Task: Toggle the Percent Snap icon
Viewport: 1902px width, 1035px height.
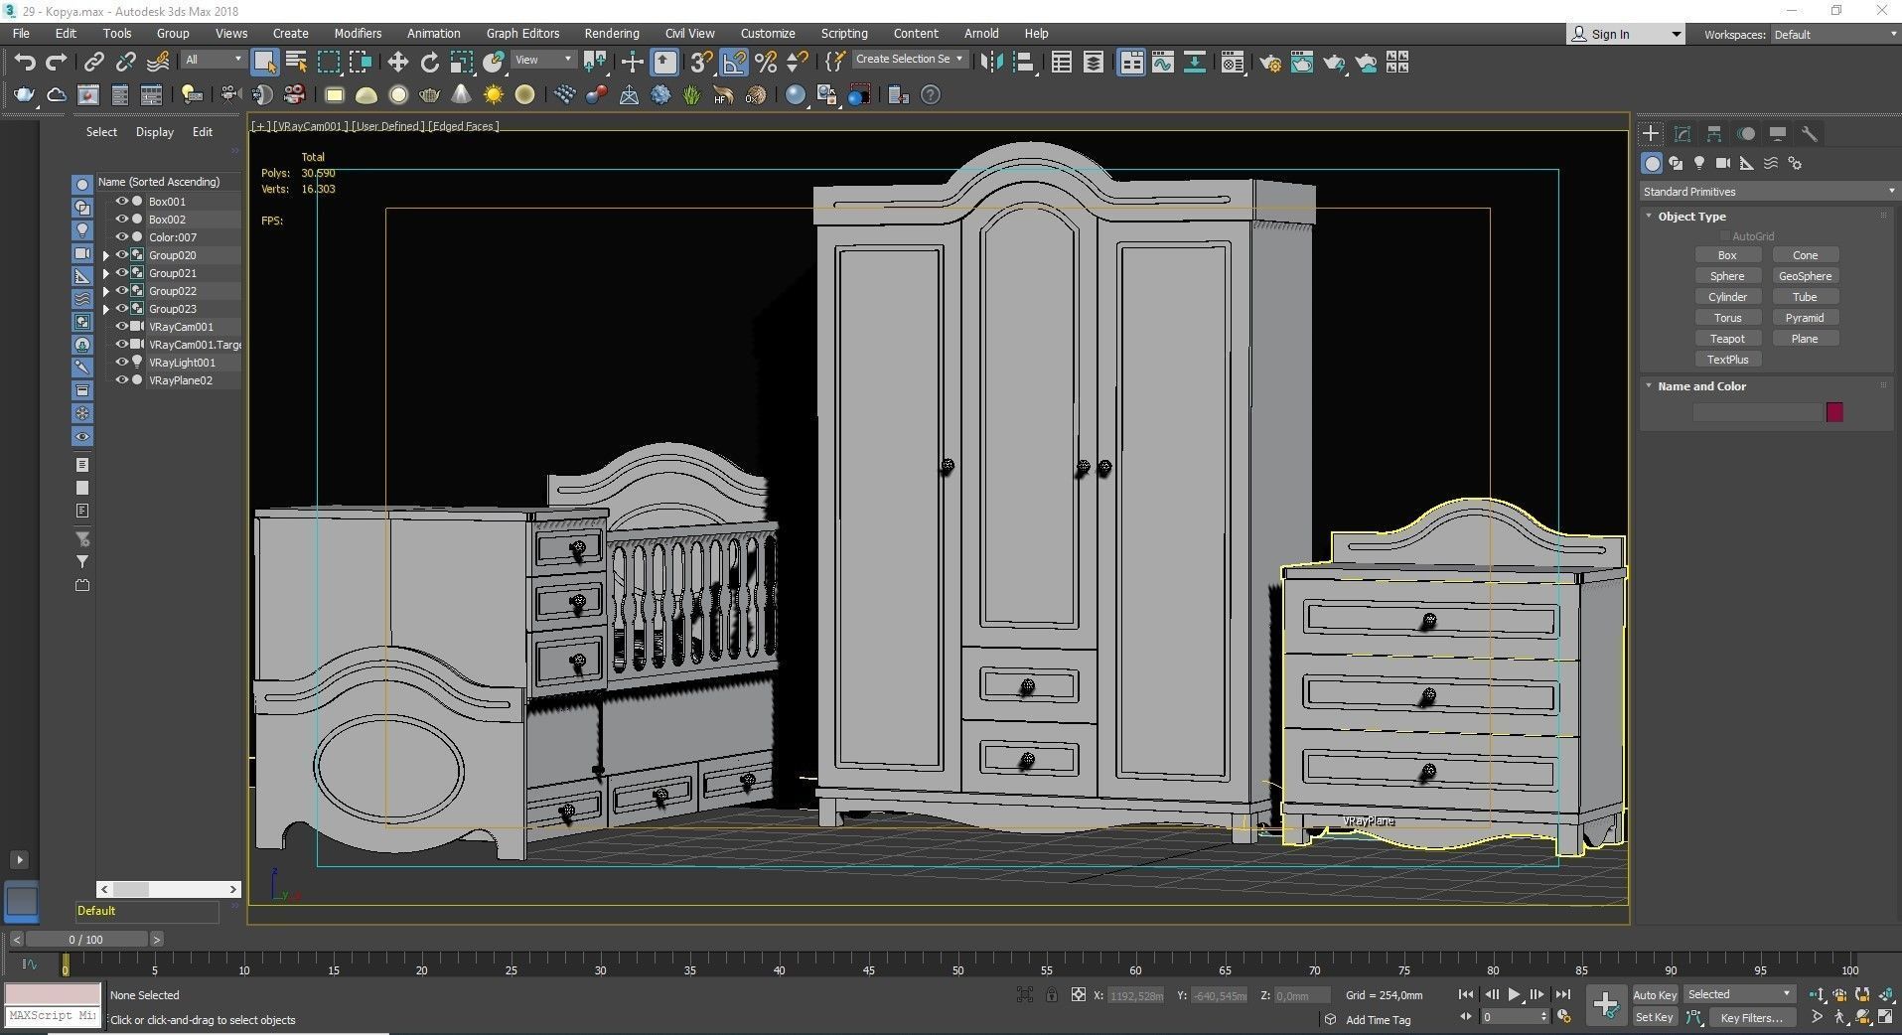Action: [x=766, y=63]
